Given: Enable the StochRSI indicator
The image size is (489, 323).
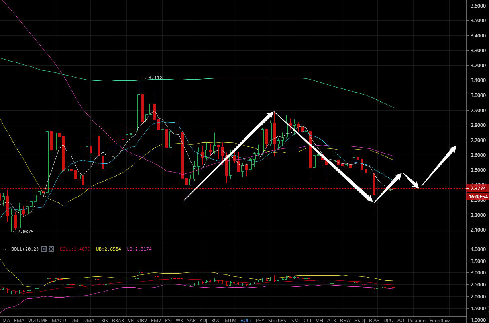Looking at the screenshot, I should click(277, 320).
